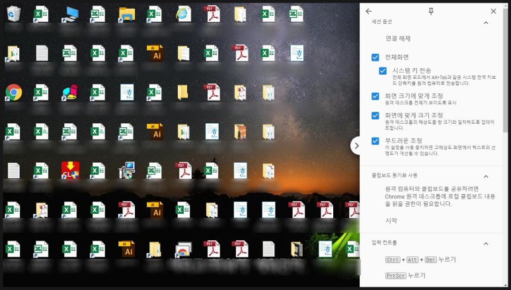Image resolution: width=511 pixels, height=290 pixels.
Task: Click PrtScr 누르기 option
Action: [x=405, y=275]
